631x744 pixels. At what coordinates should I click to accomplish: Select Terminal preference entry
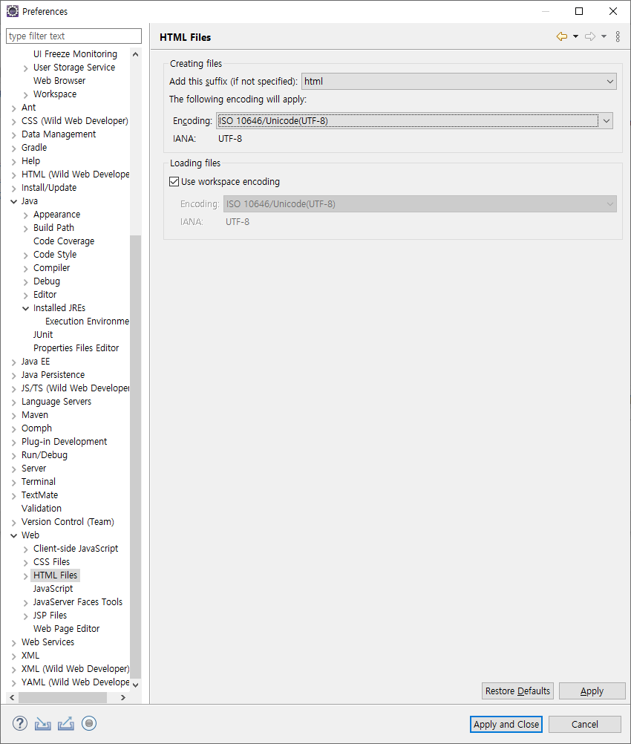point(39,482)
